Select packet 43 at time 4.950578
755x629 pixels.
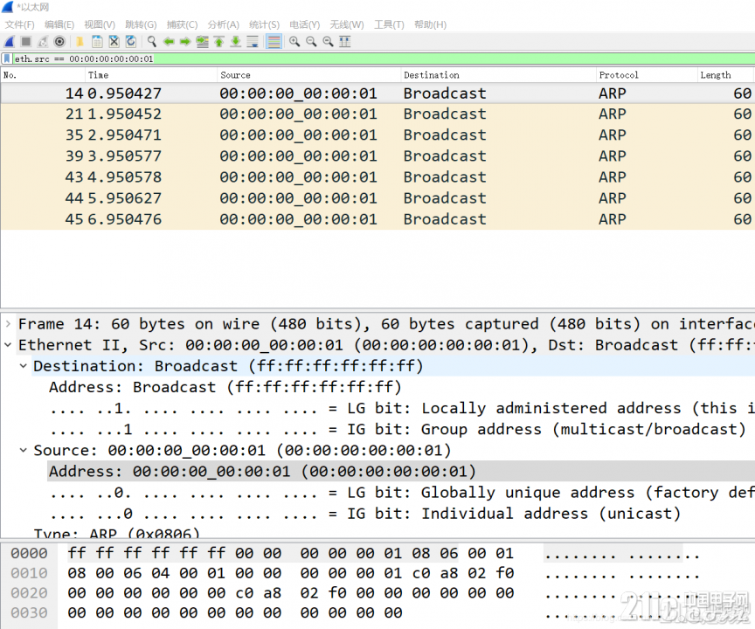pos(377,177)
